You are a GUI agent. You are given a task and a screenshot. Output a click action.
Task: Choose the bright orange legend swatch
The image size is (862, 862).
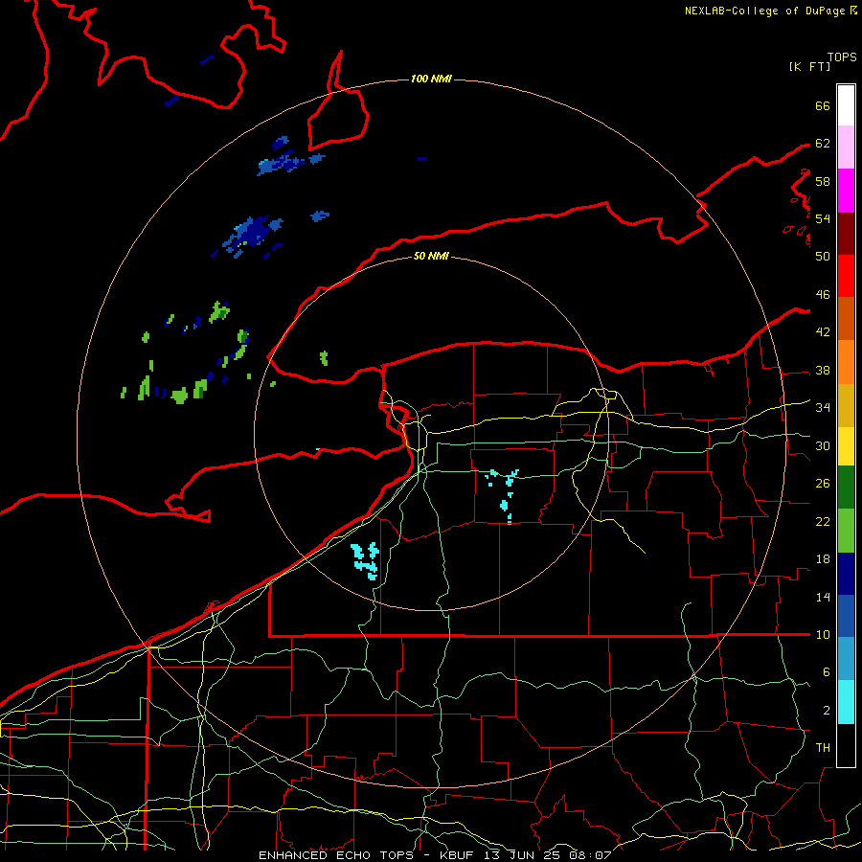pyautogui.click(x=846, y=362)
